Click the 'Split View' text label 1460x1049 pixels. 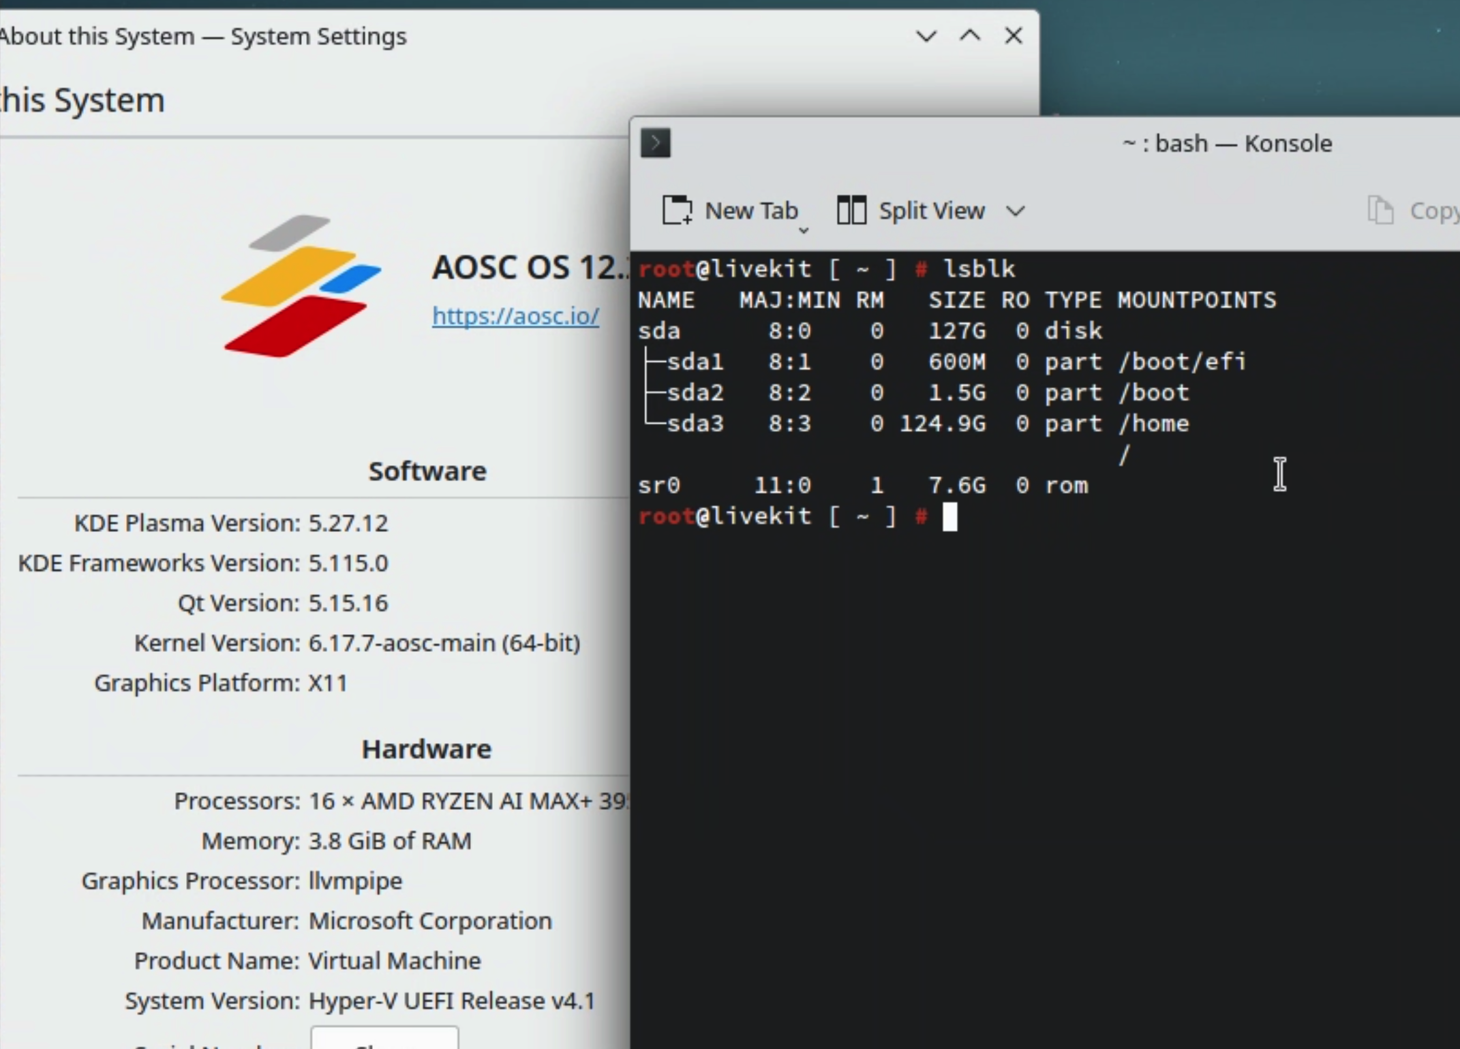click(932, 210)
